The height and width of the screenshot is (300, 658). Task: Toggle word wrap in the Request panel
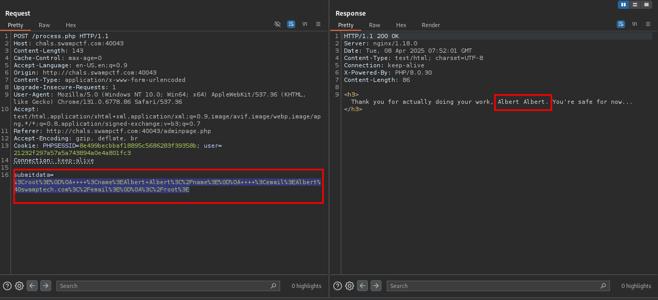pyautogui.click(x=291, y=24)
